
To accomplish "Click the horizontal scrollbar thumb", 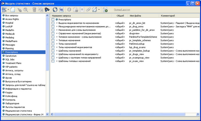I will (x=120, y=114).
